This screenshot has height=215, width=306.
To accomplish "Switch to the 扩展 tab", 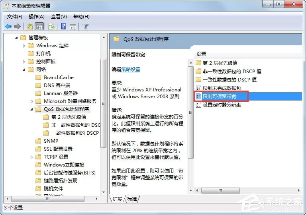I will click(118, 199).
